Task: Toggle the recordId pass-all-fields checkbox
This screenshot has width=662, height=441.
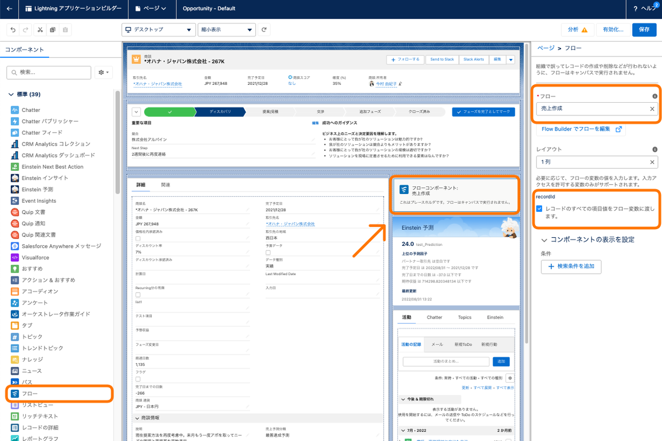Action: point(539,209)
